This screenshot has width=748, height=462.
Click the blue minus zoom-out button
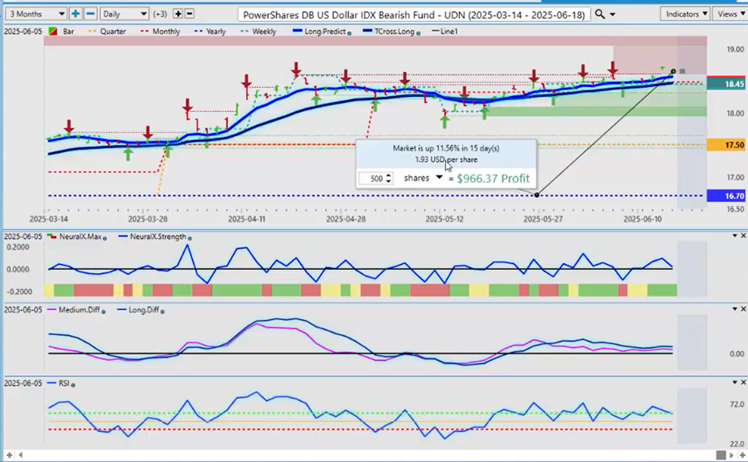coord(90,14)
